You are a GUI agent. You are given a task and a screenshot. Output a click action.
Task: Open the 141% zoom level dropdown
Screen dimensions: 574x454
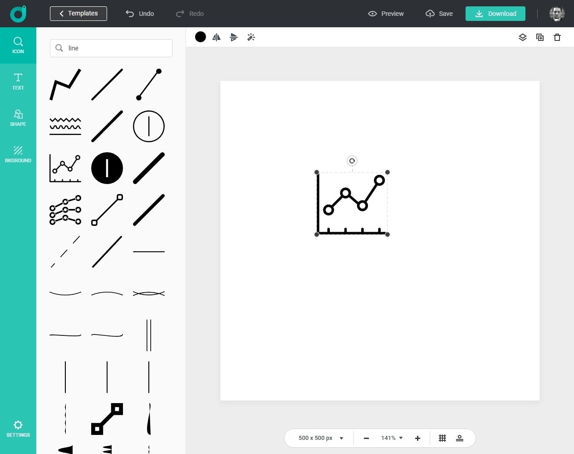[392, 438]
